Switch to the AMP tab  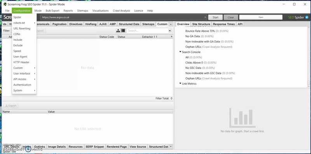coord(113,24)
